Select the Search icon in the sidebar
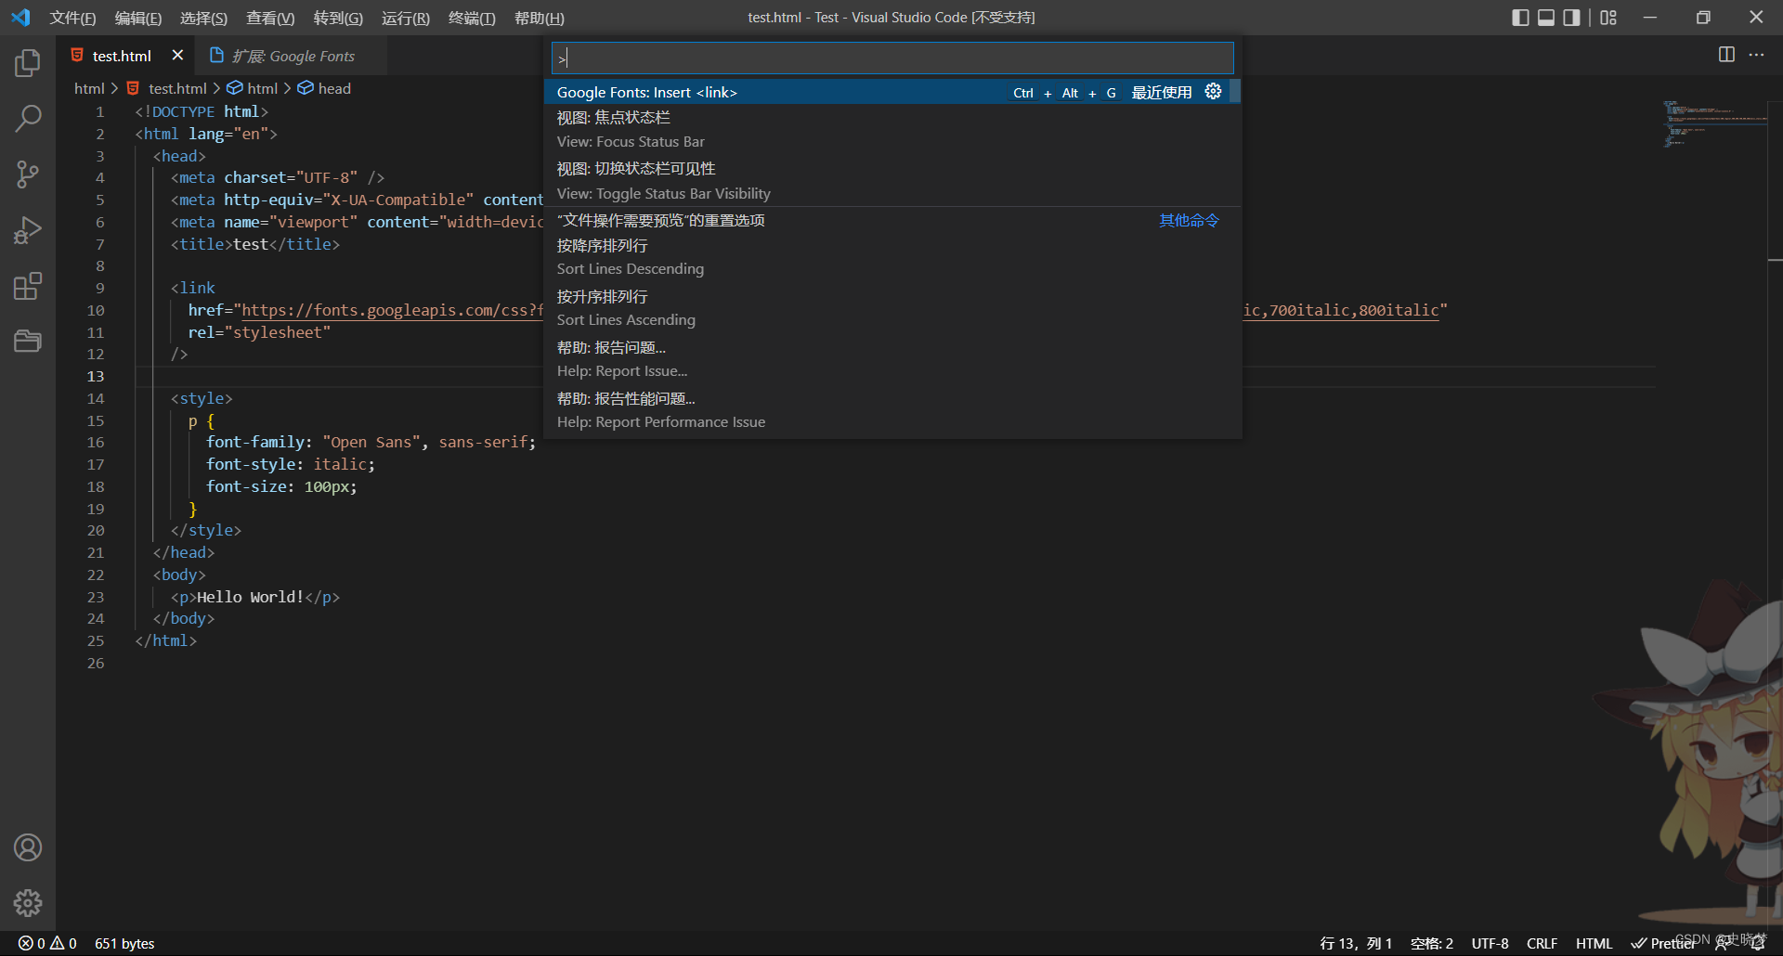Image resolution: width=1783 pixels, height=956 pixels. (x=27, y=119)
